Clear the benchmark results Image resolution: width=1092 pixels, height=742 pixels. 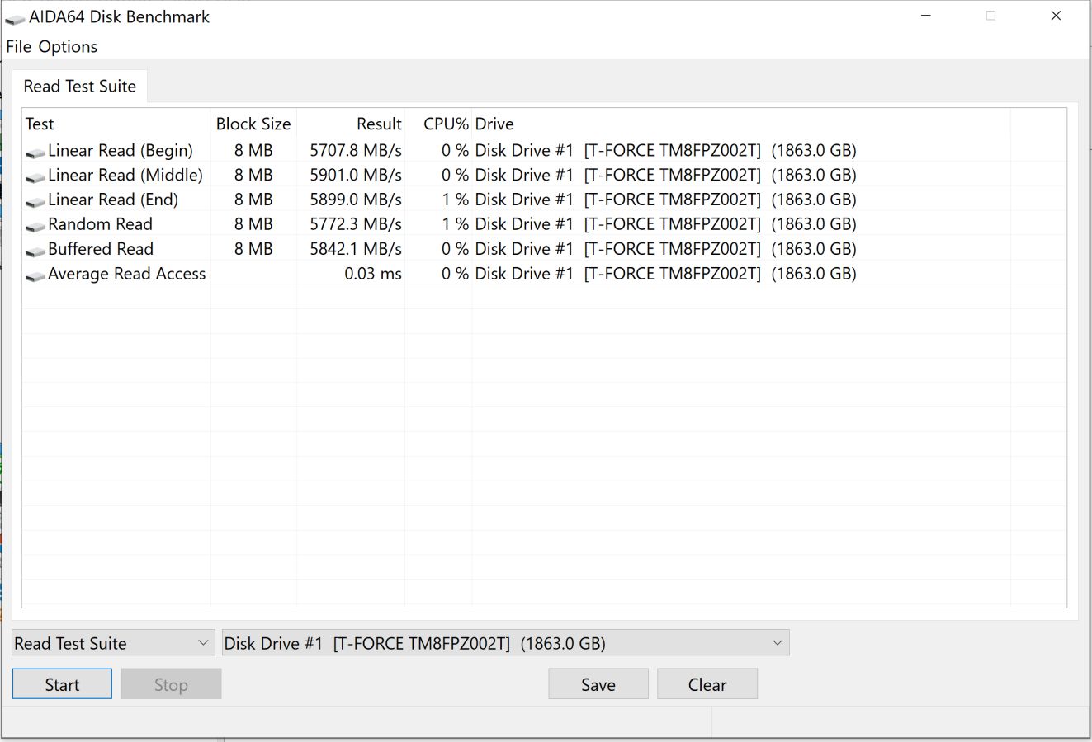pyautogui.click(x=707, y=684)
